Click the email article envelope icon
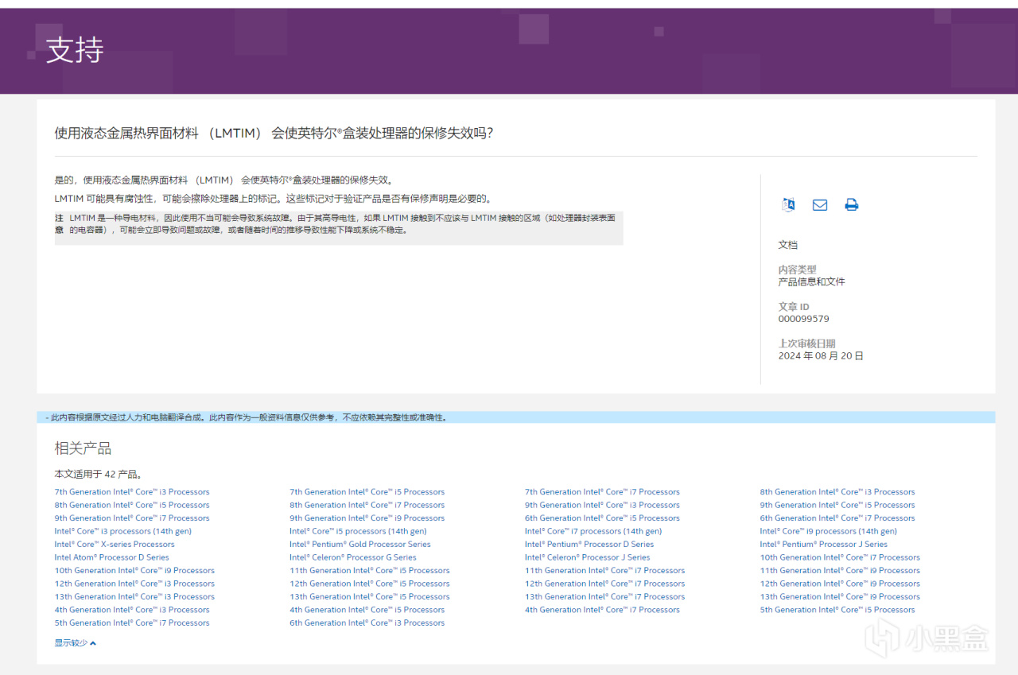Screen dimensions: 1018x675 [820, 205]
